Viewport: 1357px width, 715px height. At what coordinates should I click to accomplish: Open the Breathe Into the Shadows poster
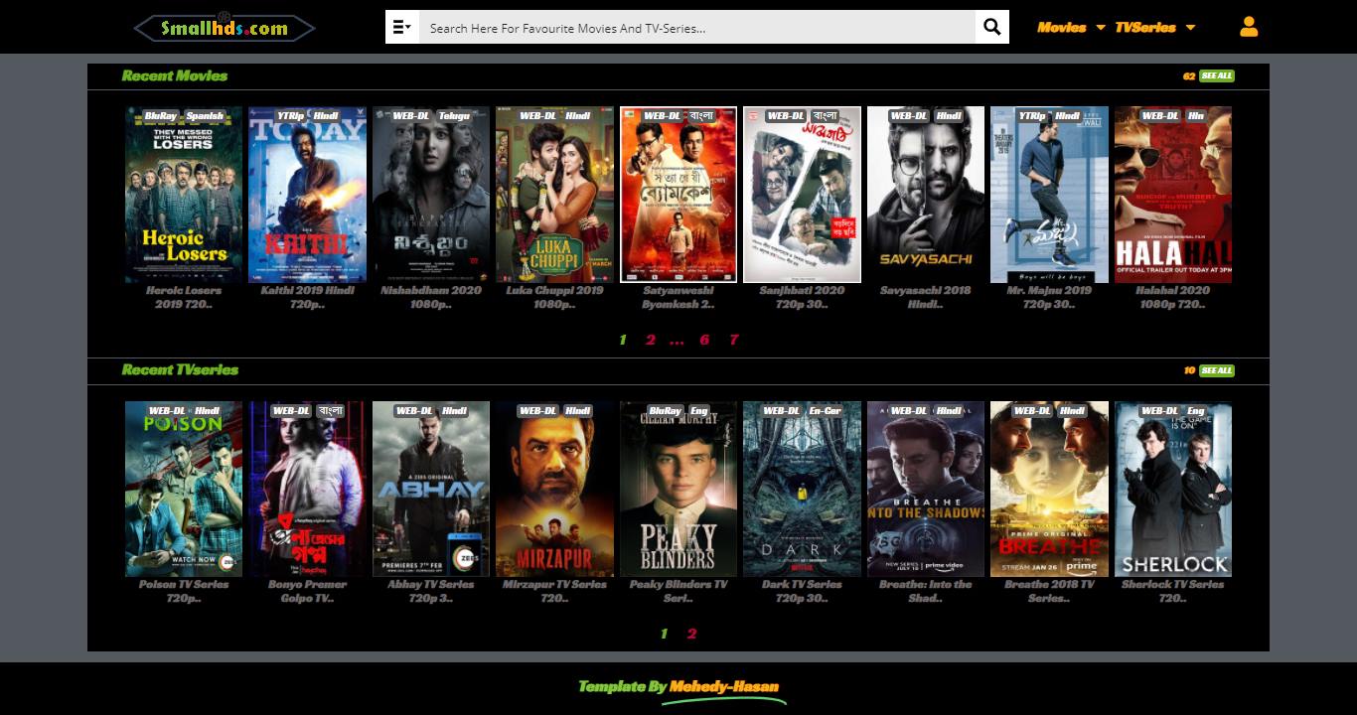pyautogui.click(x=926, y=489)
